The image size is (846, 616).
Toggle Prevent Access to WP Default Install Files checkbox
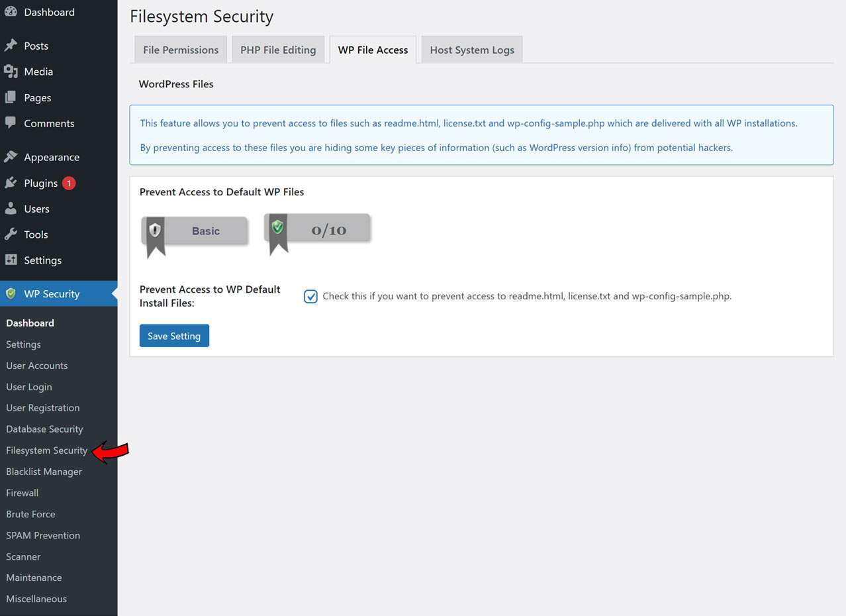coord(310,296)
